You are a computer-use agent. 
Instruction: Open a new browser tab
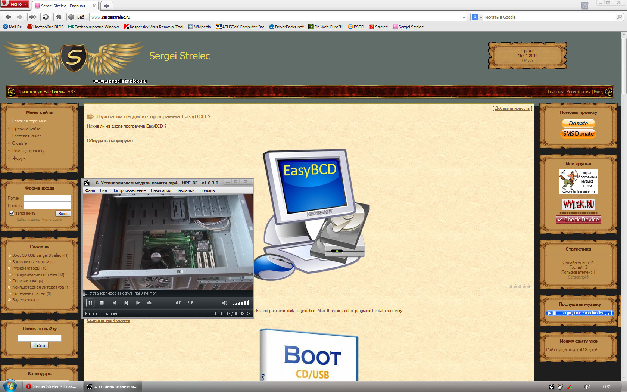point(107,6)
